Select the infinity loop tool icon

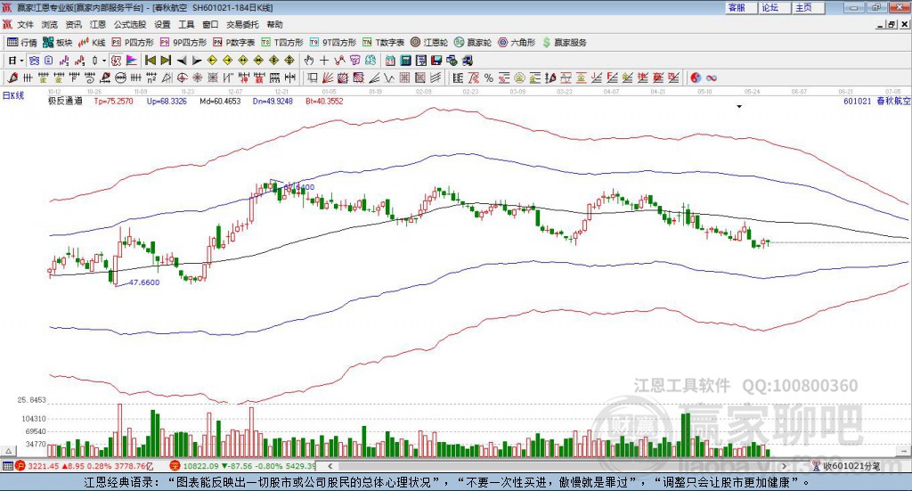[x=712, y=78]
